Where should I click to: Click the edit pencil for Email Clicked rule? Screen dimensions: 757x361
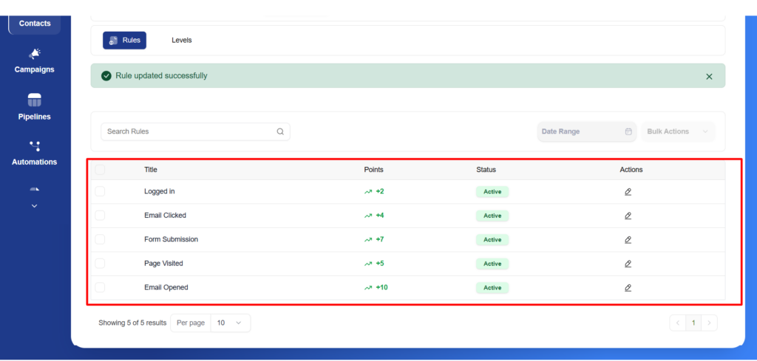pyautogui.click(x=628, y=216)
